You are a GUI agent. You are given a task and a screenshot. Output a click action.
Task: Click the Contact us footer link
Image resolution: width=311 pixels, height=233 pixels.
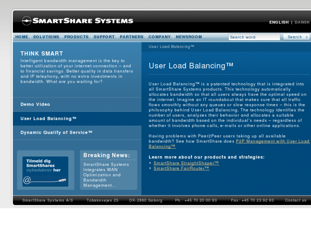296,200
